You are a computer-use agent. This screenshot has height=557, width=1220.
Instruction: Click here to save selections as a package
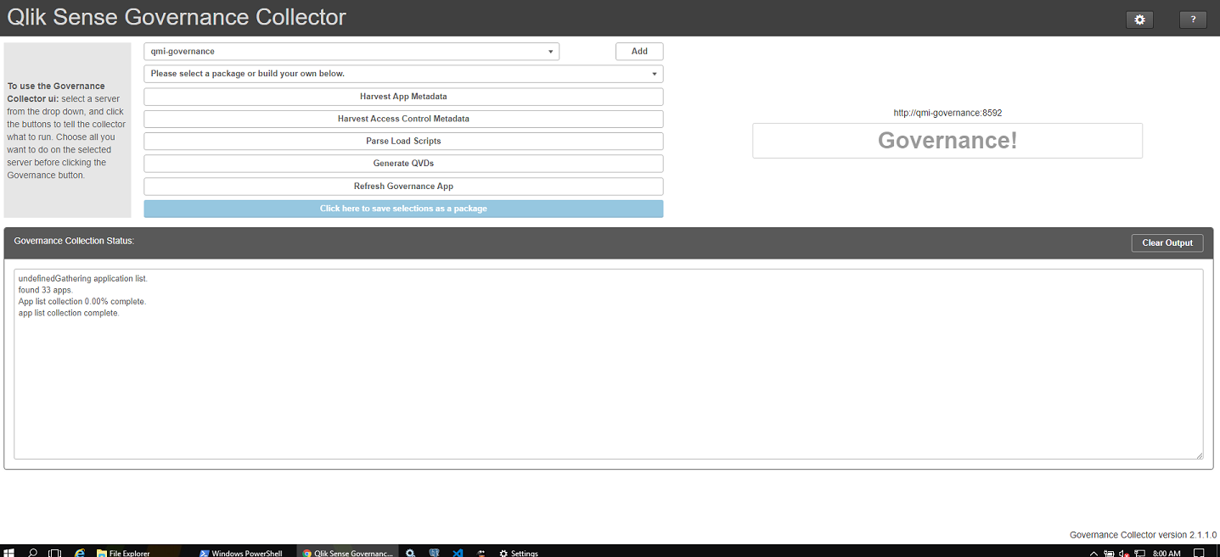click(x=403, y=209)
